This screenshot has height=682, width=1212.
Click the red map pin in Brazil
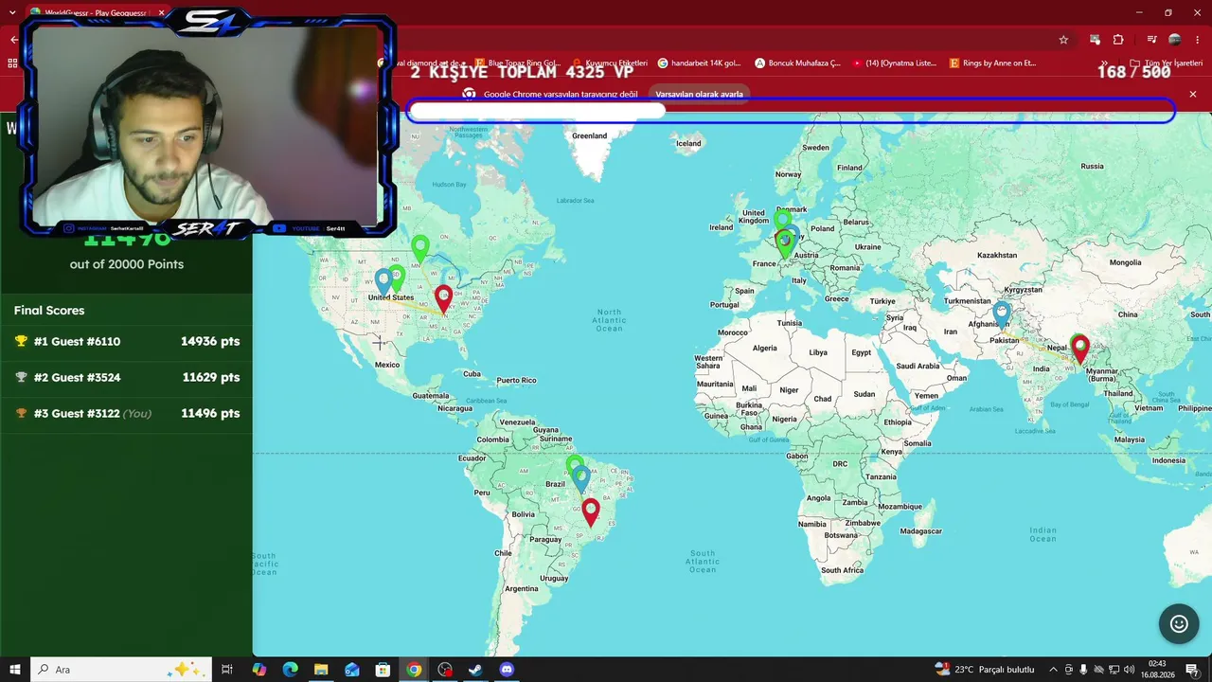coord(591,512)
